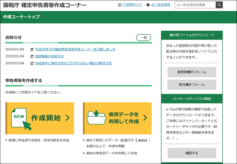This screenshot has height=164, width=237.
Task: Click the よくある質問を検索 search field
Action: [x=195, y=5]
